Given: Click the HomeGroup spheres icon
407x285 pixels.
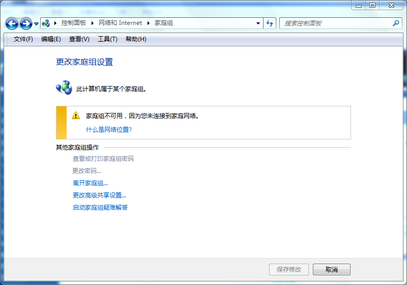Looking at the screenshot, I should tap(64, 88).
